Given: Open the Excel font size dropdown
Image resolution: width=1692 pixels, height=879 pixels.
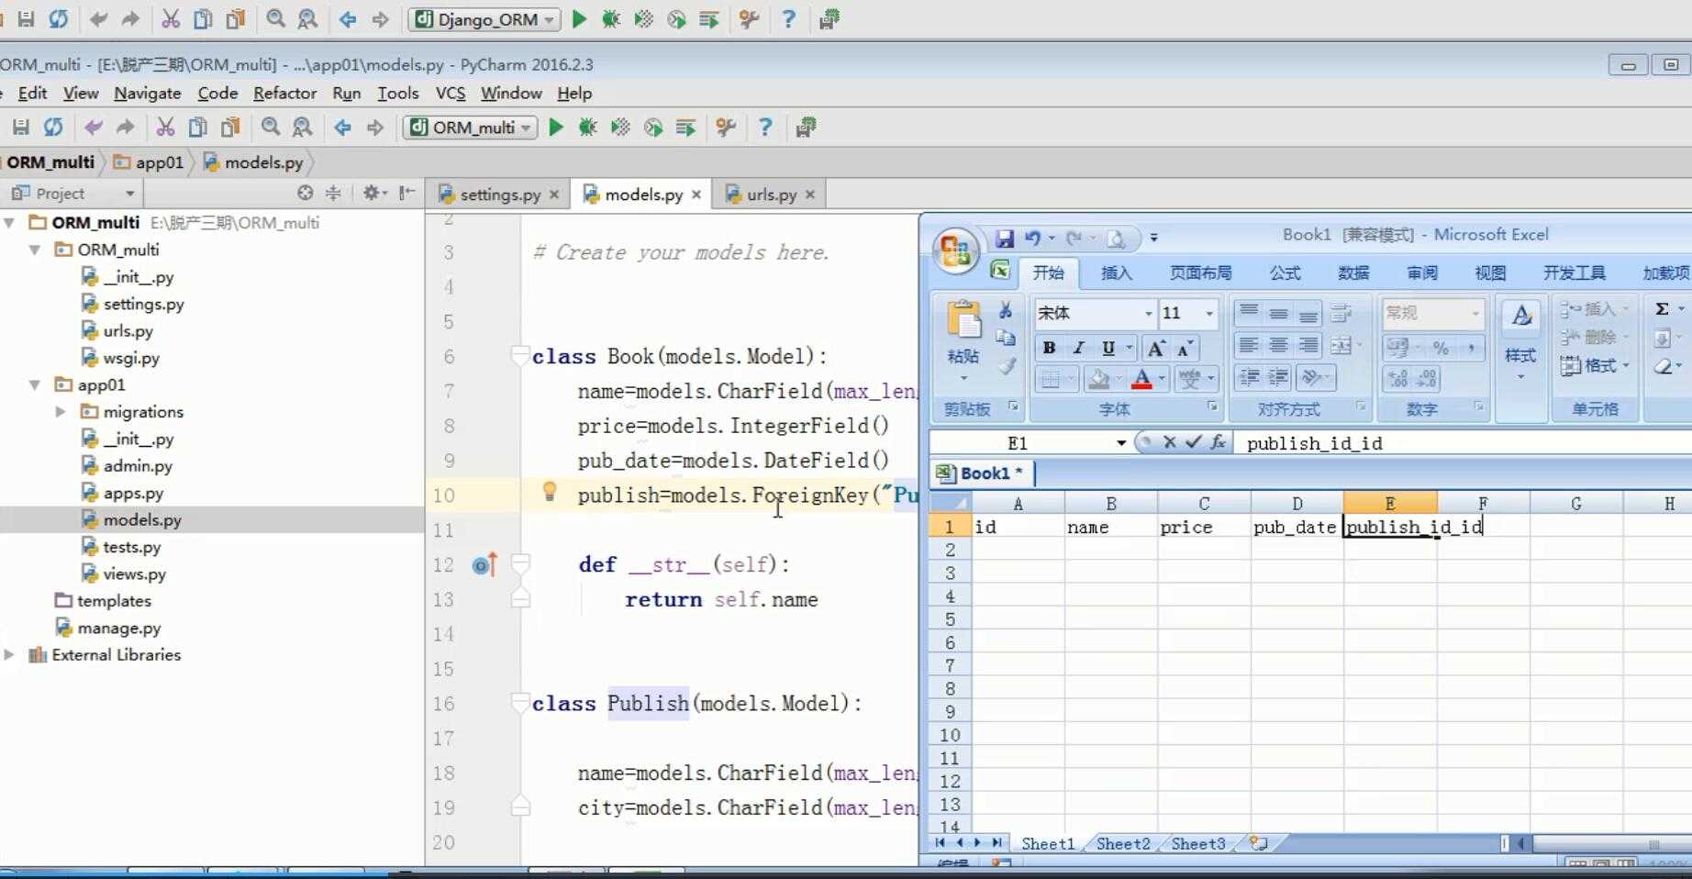Looking at the screenshot, I should [1209, 313].
